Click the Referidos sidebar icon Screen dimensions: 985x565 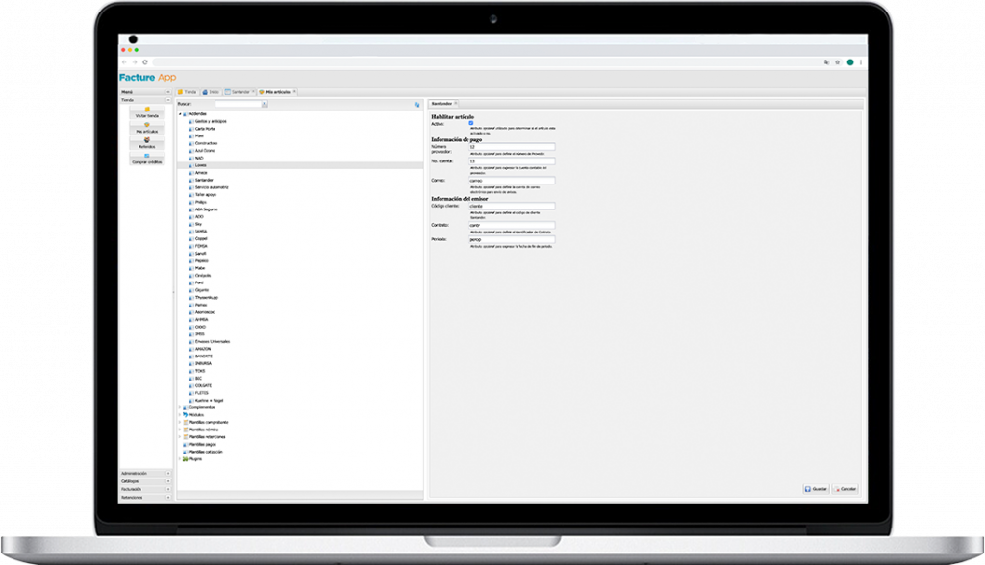[147, 141]
